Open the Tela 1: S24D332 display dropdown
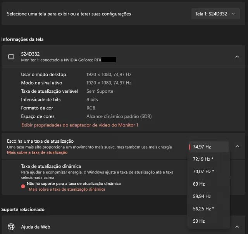 click(215, 14)
